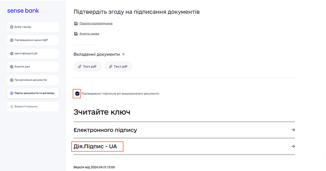
Task: Open the Вибір тарифу step
Action: tap(33, 27)
